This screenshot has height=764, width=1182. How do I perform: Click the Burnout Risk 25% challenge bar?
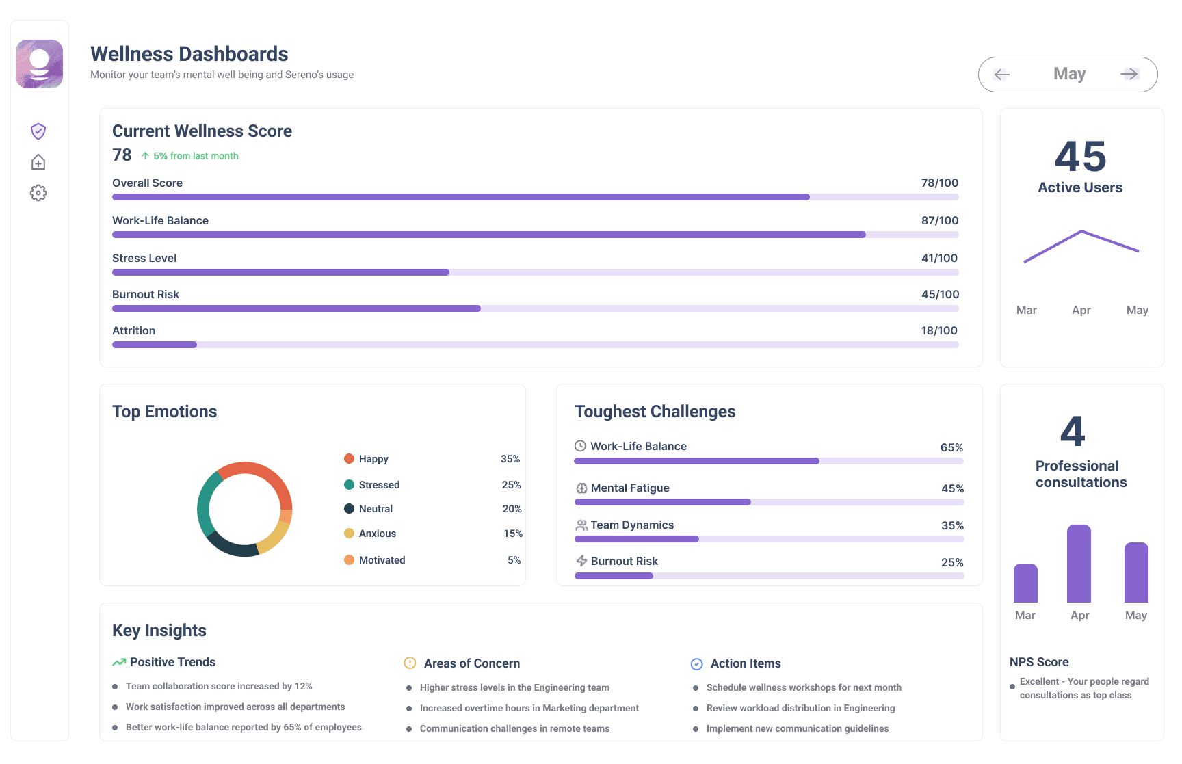tap(769, 576)
